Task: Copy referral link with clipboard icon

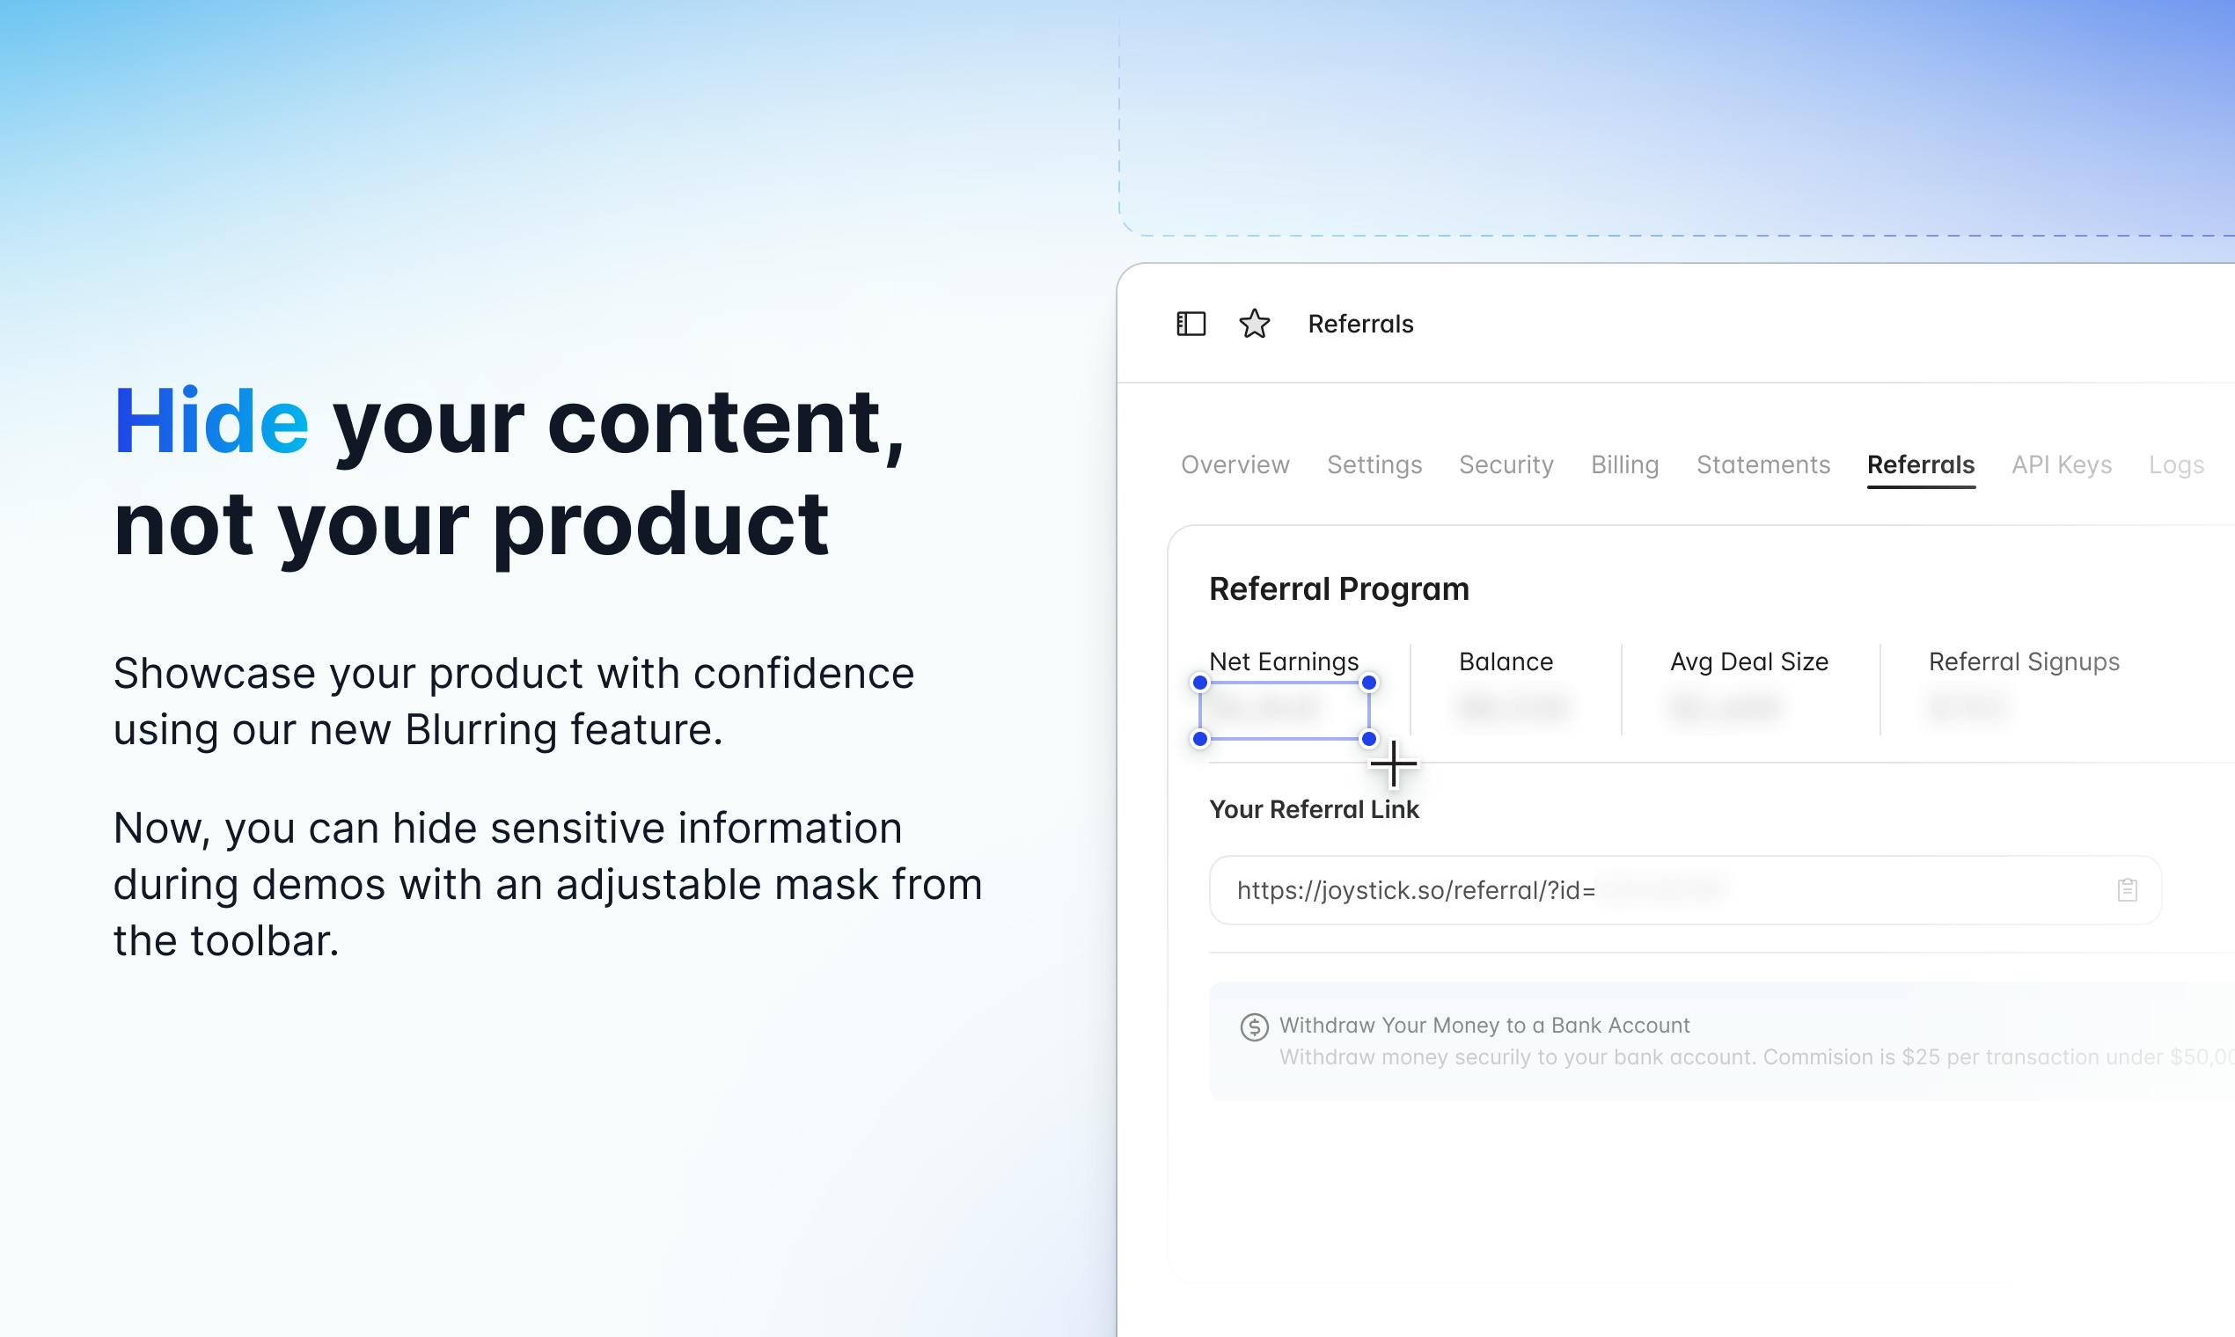Action: [2127, 890]
